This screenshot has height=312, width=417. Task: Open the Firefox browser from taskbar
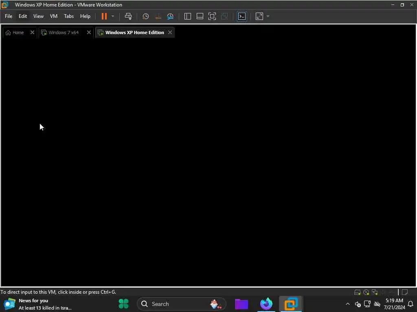point(266,304)
